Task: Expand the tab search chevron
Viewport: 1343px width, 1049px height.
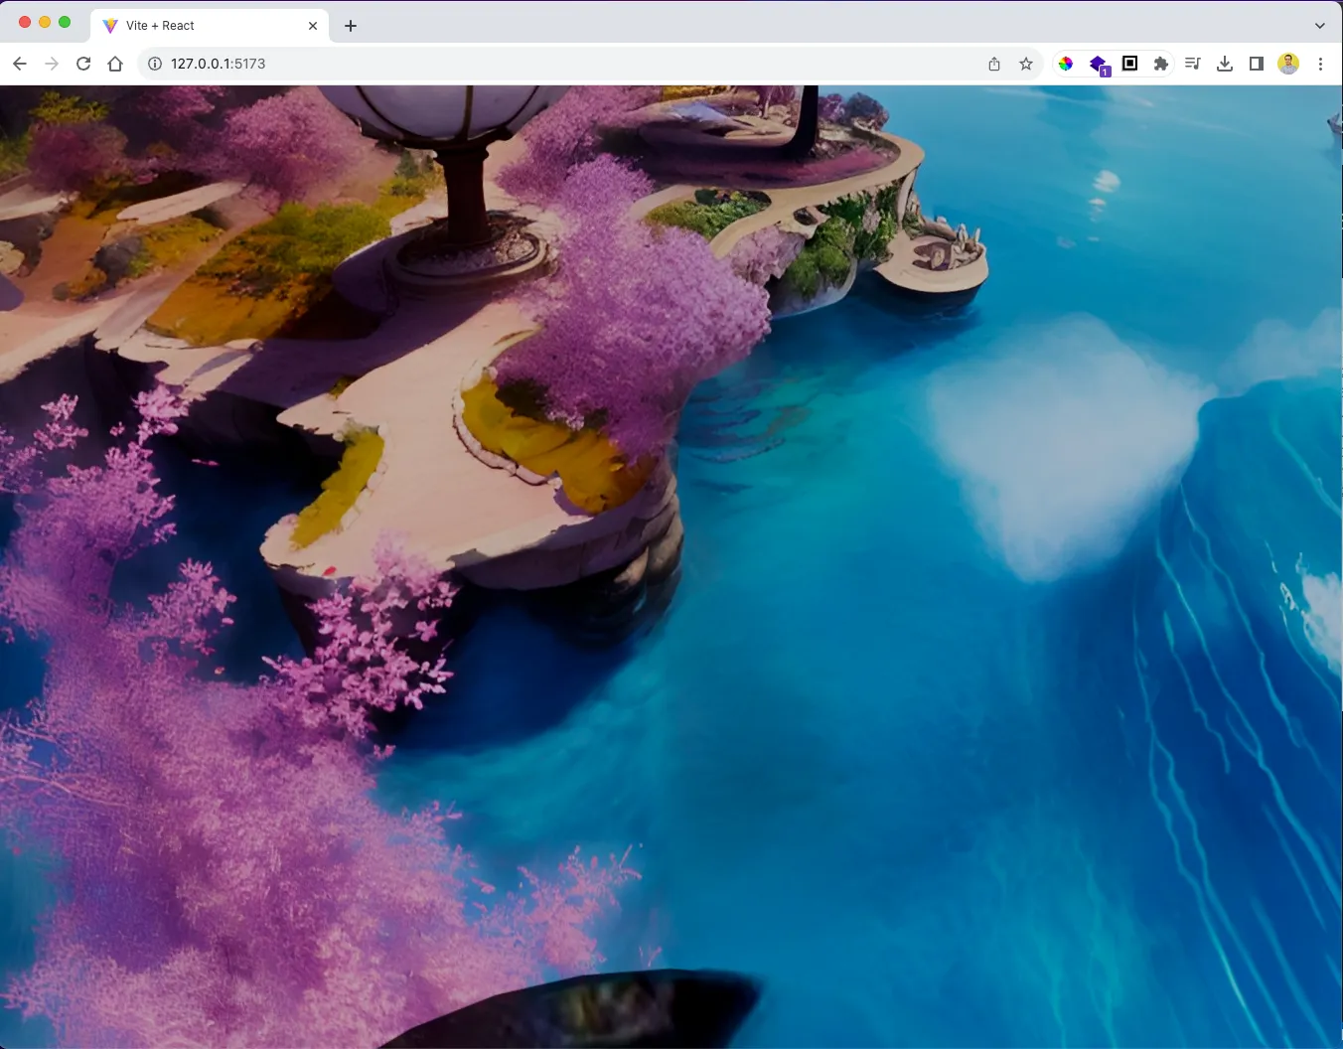Action: [x=1320, y=26]
